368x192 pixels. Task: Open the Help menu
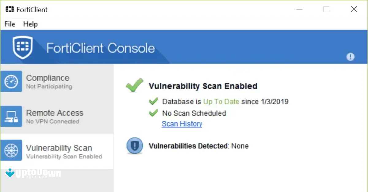[30, 24]
